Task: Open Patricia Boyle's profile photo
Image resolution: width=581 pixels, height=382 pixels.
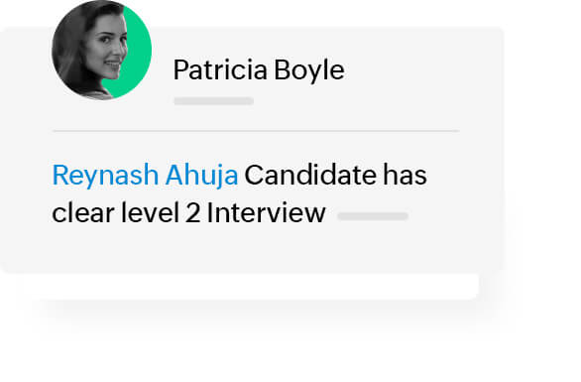Action: (101, 50)
